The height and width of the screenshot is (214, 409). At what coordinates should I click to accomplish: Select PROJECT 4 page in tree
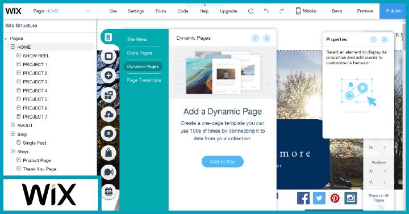point(35,91)
